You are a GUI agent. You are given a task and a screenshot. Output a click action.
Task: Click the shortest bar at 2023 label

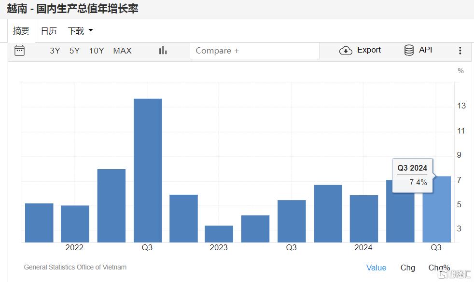tap(219, 234)
